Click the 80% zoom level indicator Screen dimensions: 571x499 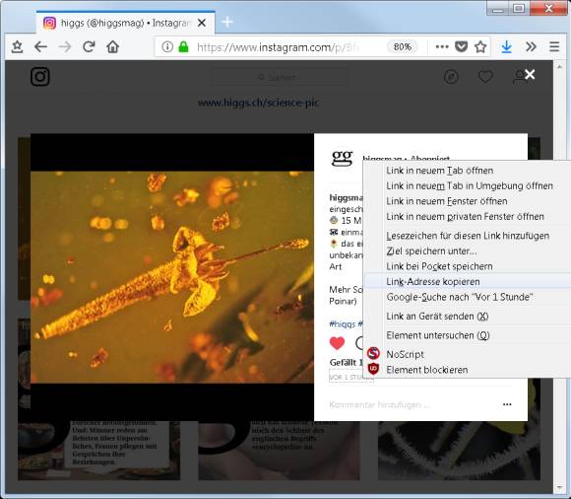coord(403,46)
